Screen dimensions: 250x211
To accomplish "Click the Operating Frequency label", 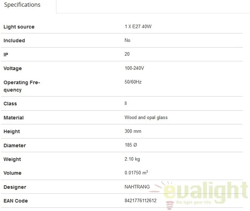I will 22,86.
